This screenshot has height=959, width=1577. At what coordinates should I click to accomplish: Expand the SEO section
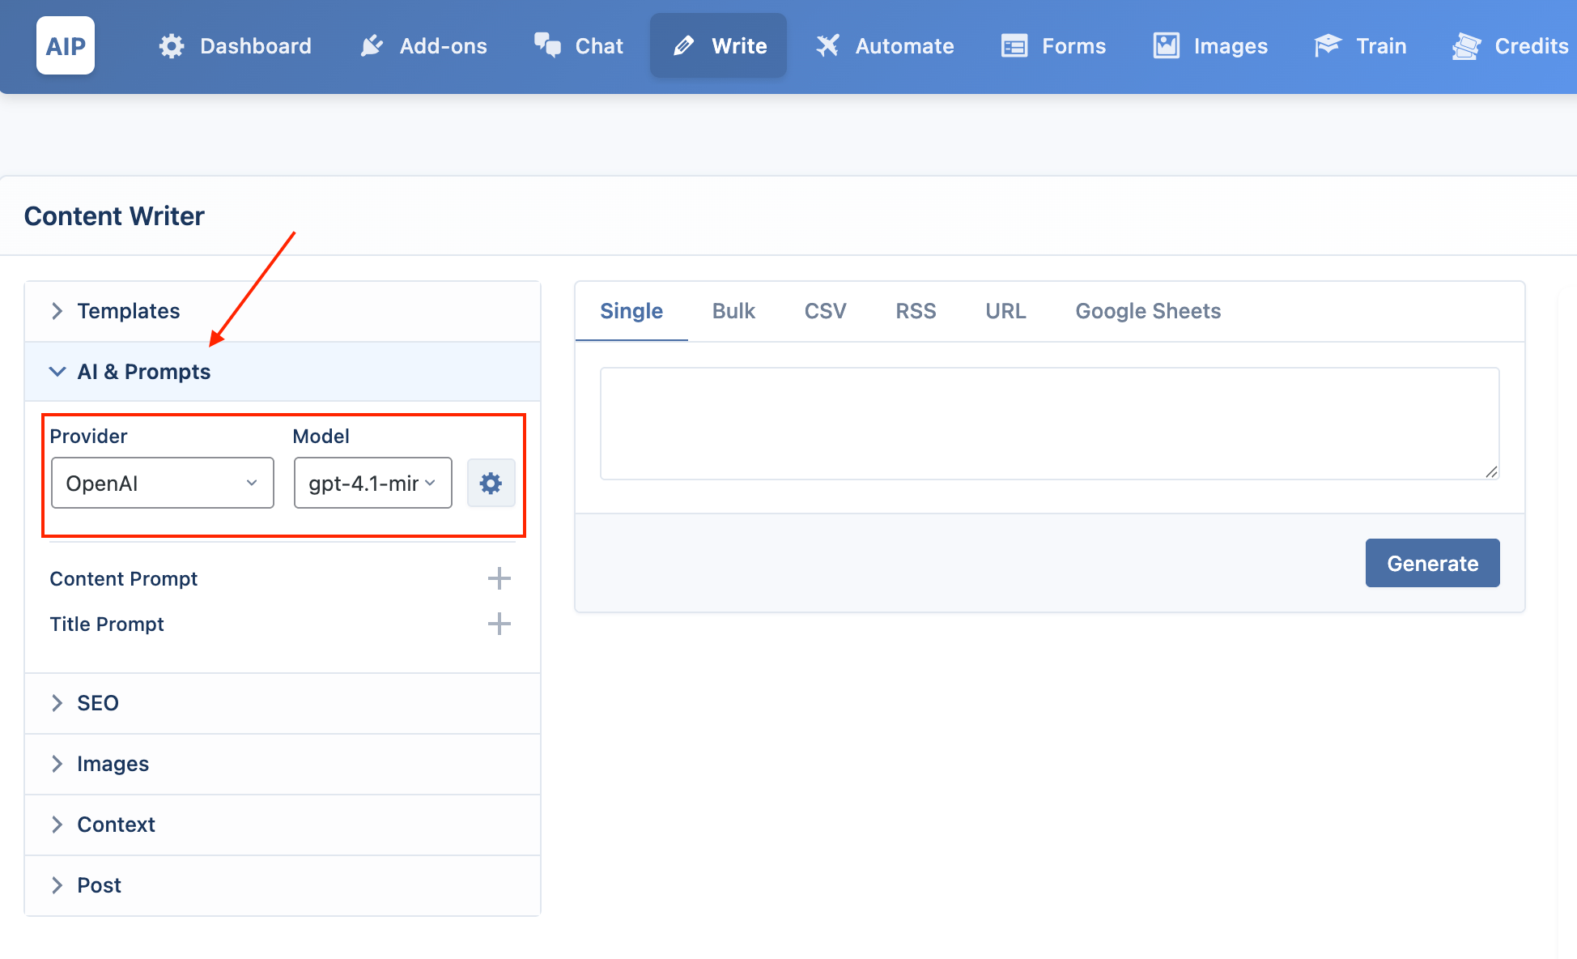283,703
